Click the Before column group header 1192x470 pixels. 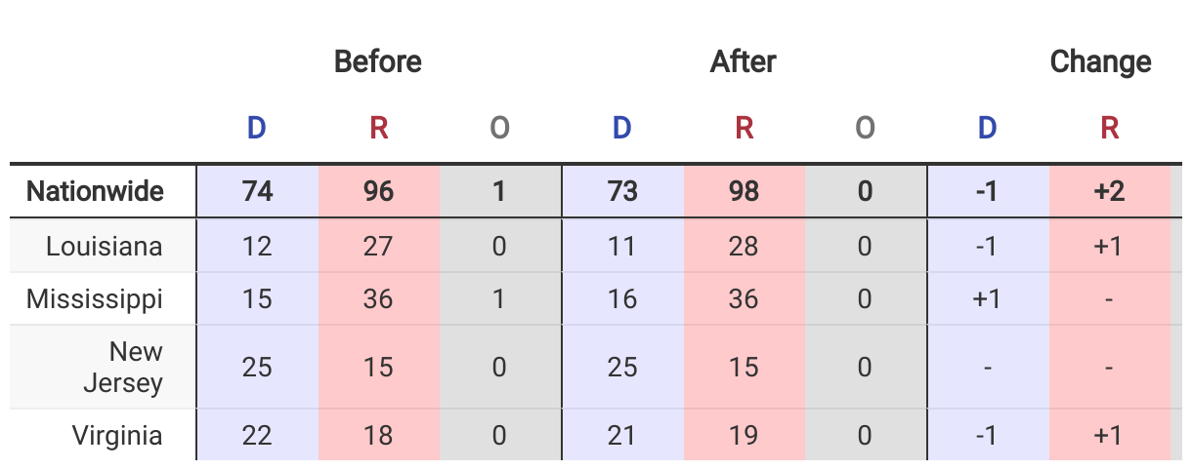(x=378, y=62)
